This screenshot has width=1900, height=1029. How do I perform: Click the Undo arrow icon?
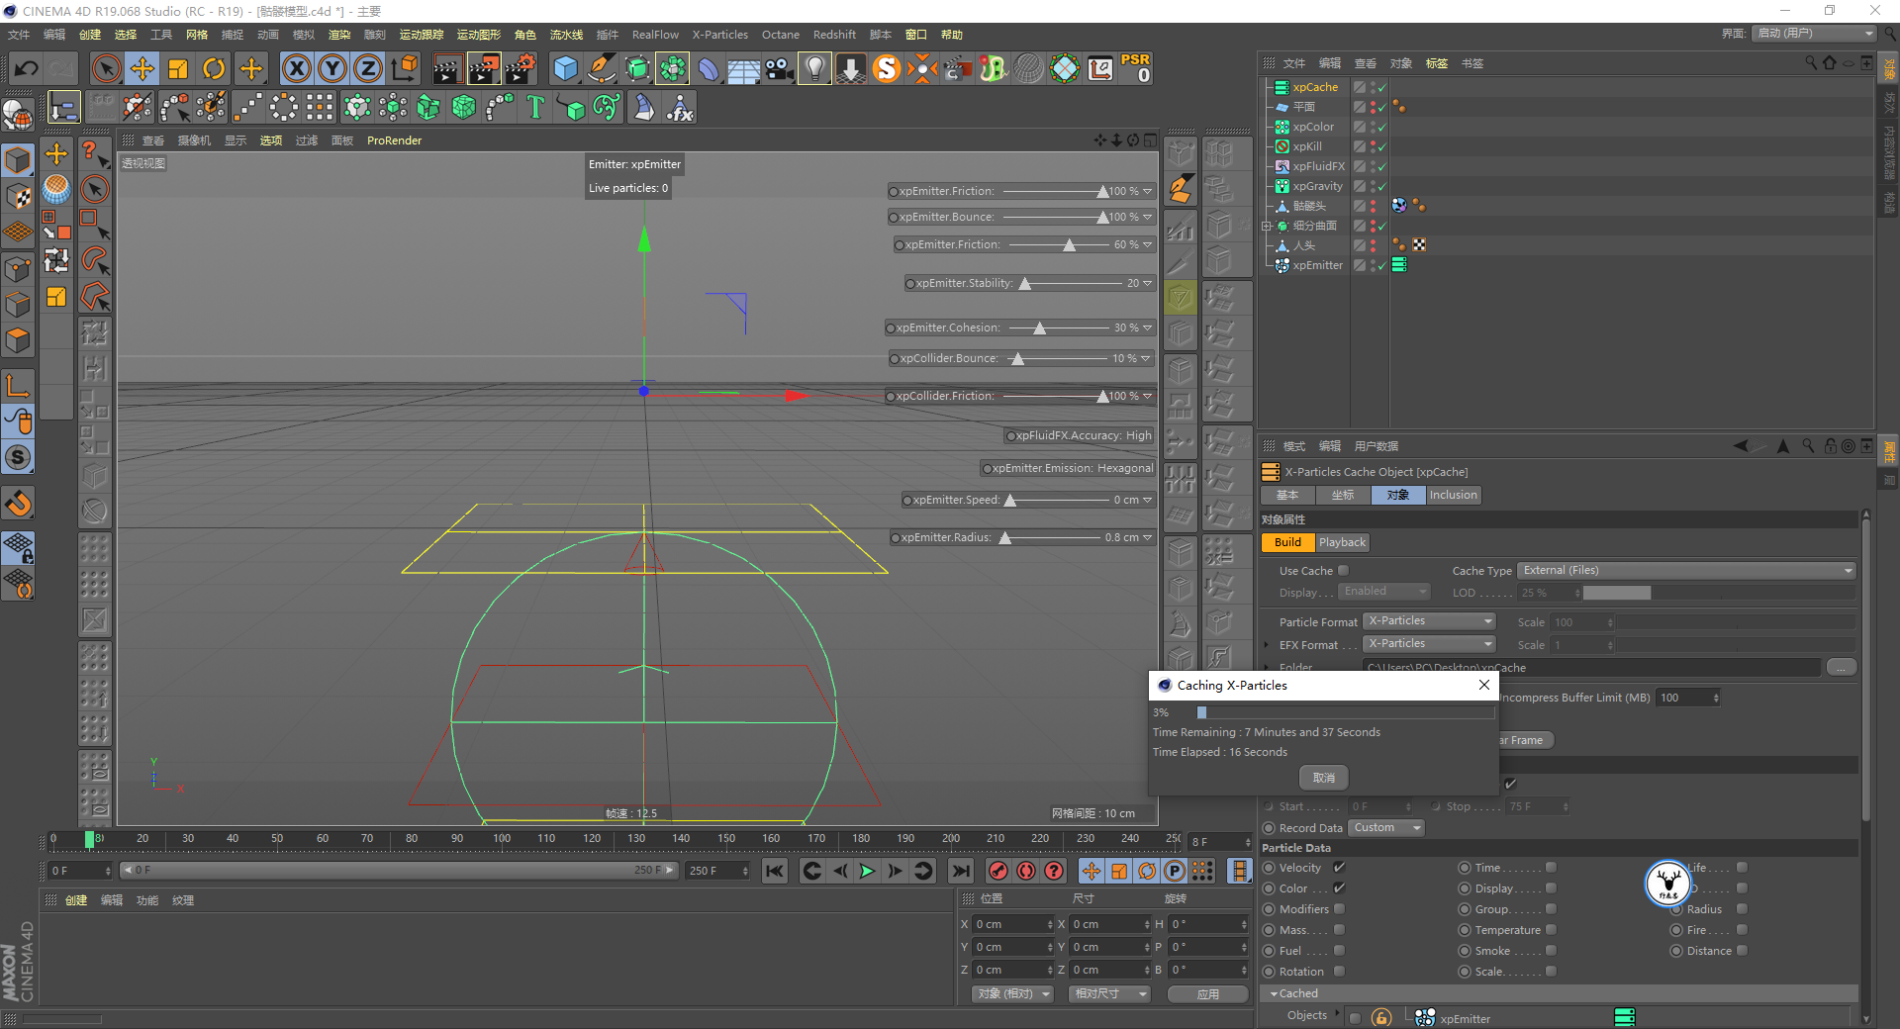click(27, 68)
